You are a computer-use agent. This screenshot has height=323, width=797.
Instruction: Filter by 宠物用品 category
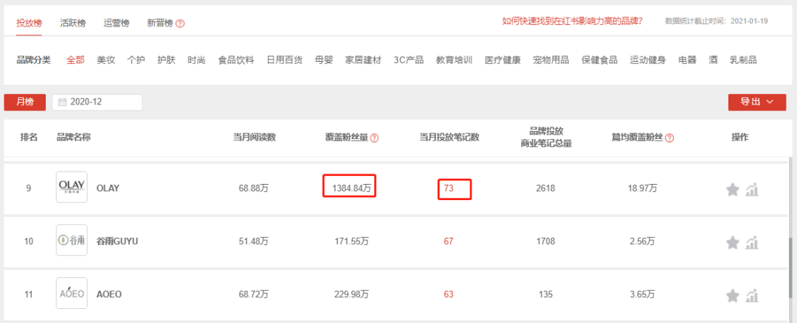pos(551,60)
